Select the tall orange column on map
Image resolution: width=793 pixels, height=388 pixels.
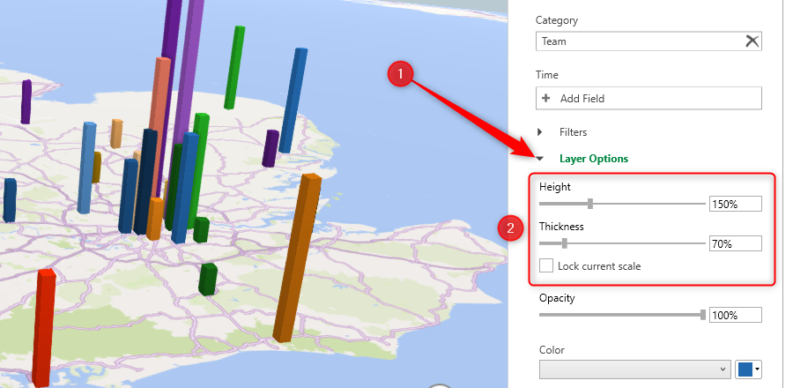(x=295, y=256)
